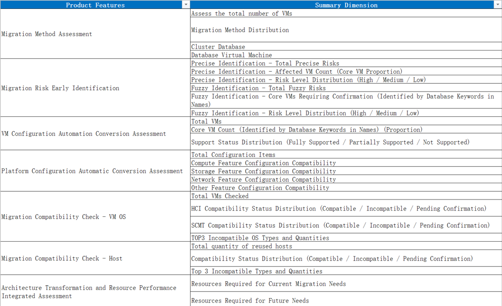This screenshot has width=502, height=306.
Task: Click the 'Core VMs Requiring Confirmation' cell
Action: coord(346,100)
